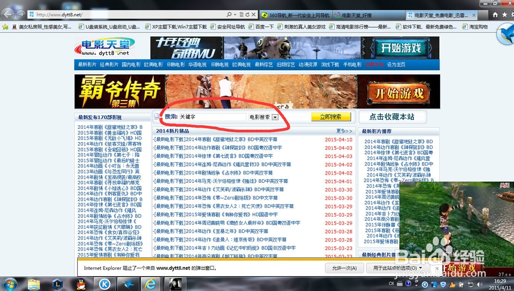Open 游戏下载 in site navigation
This screenshot has width=514, height=291.
(330, 65)
